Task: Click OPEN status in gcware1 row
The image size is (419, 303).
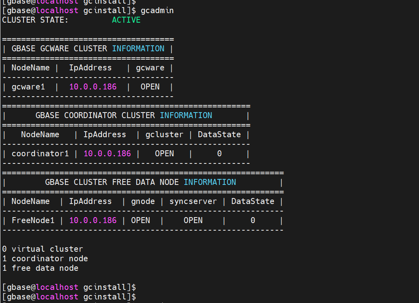Action: point(150,87)
